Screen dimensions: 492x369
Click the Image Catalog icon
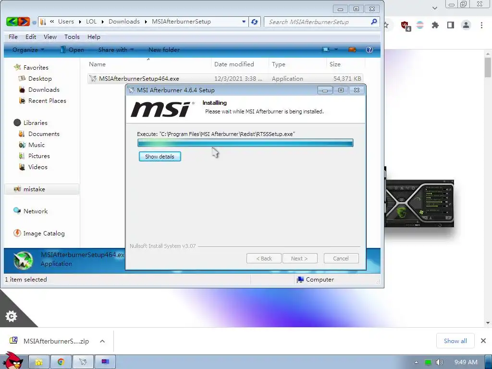click(x=17, y=233)
